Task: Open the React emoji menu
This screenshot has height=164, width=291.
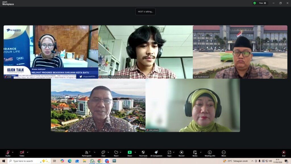Action: pos(116,153)
